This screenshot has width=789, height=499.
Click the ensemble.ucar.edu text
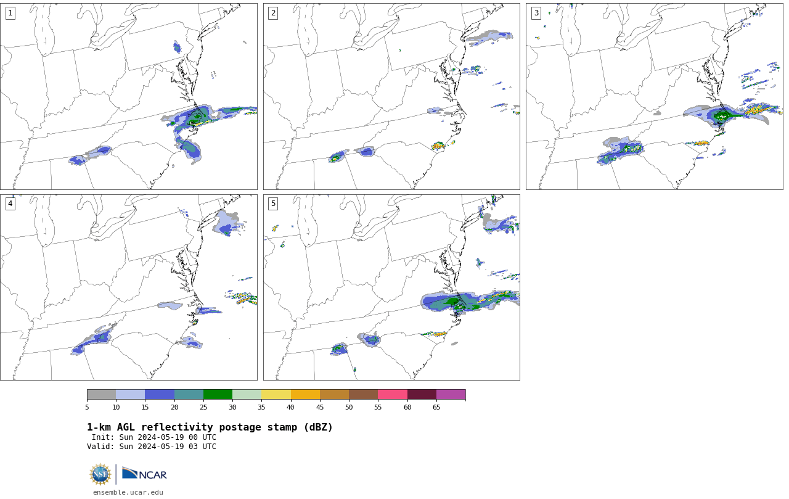128,492
